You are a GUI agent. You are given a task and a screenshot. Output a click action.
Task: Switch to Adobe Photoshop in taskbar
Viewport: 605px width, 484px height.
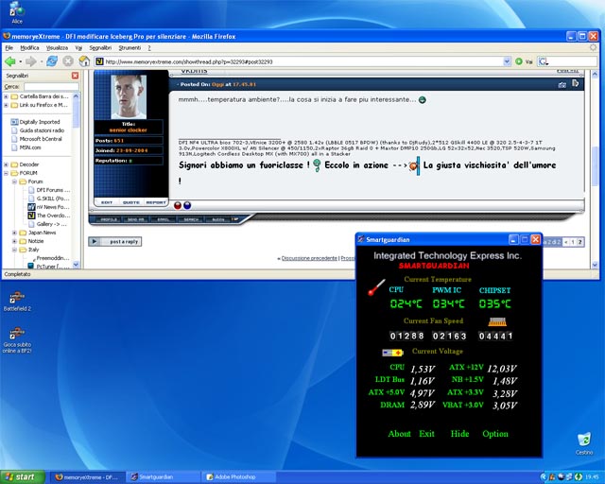pos(239,477)
